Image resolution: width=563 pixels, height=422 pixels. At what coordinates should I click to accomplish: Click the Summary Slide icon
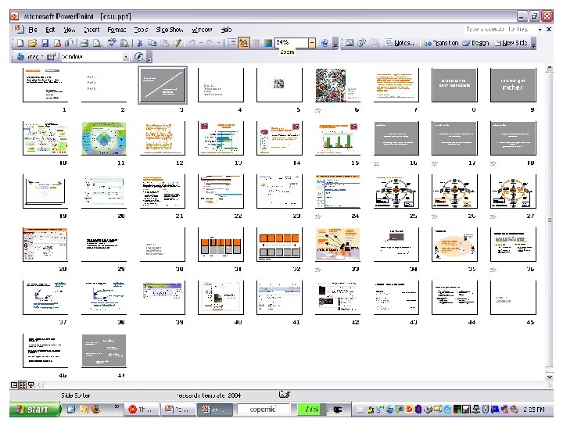(x=374, y=43)
